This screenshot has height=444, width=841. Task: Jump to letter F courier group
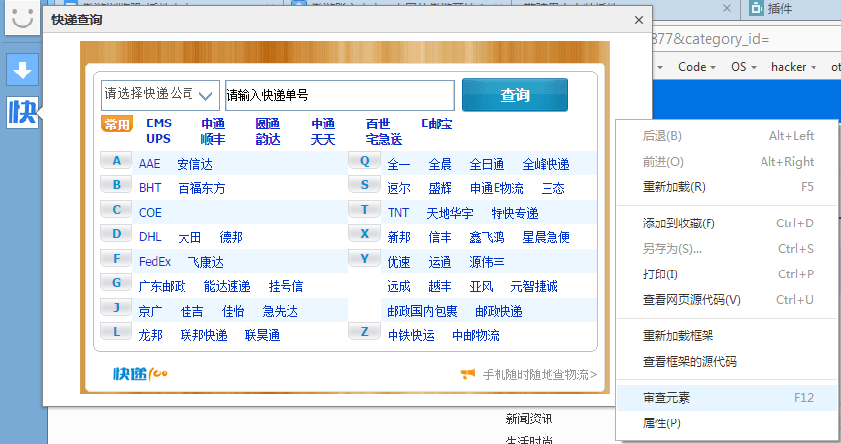pyautogui.click(x=117, y=259)
